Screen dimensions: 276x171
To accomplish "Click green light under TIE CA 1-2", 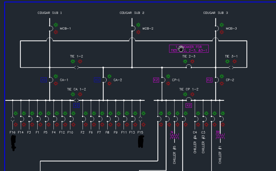I will pos(73,95).
